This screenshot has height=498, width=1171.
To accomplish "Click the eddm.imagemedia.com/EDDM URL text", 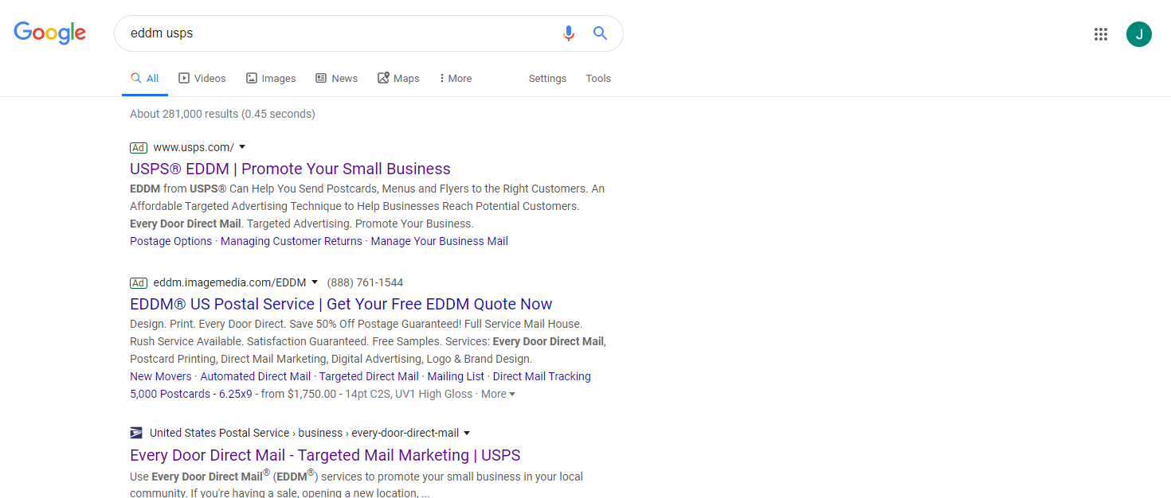I will 229,282.
